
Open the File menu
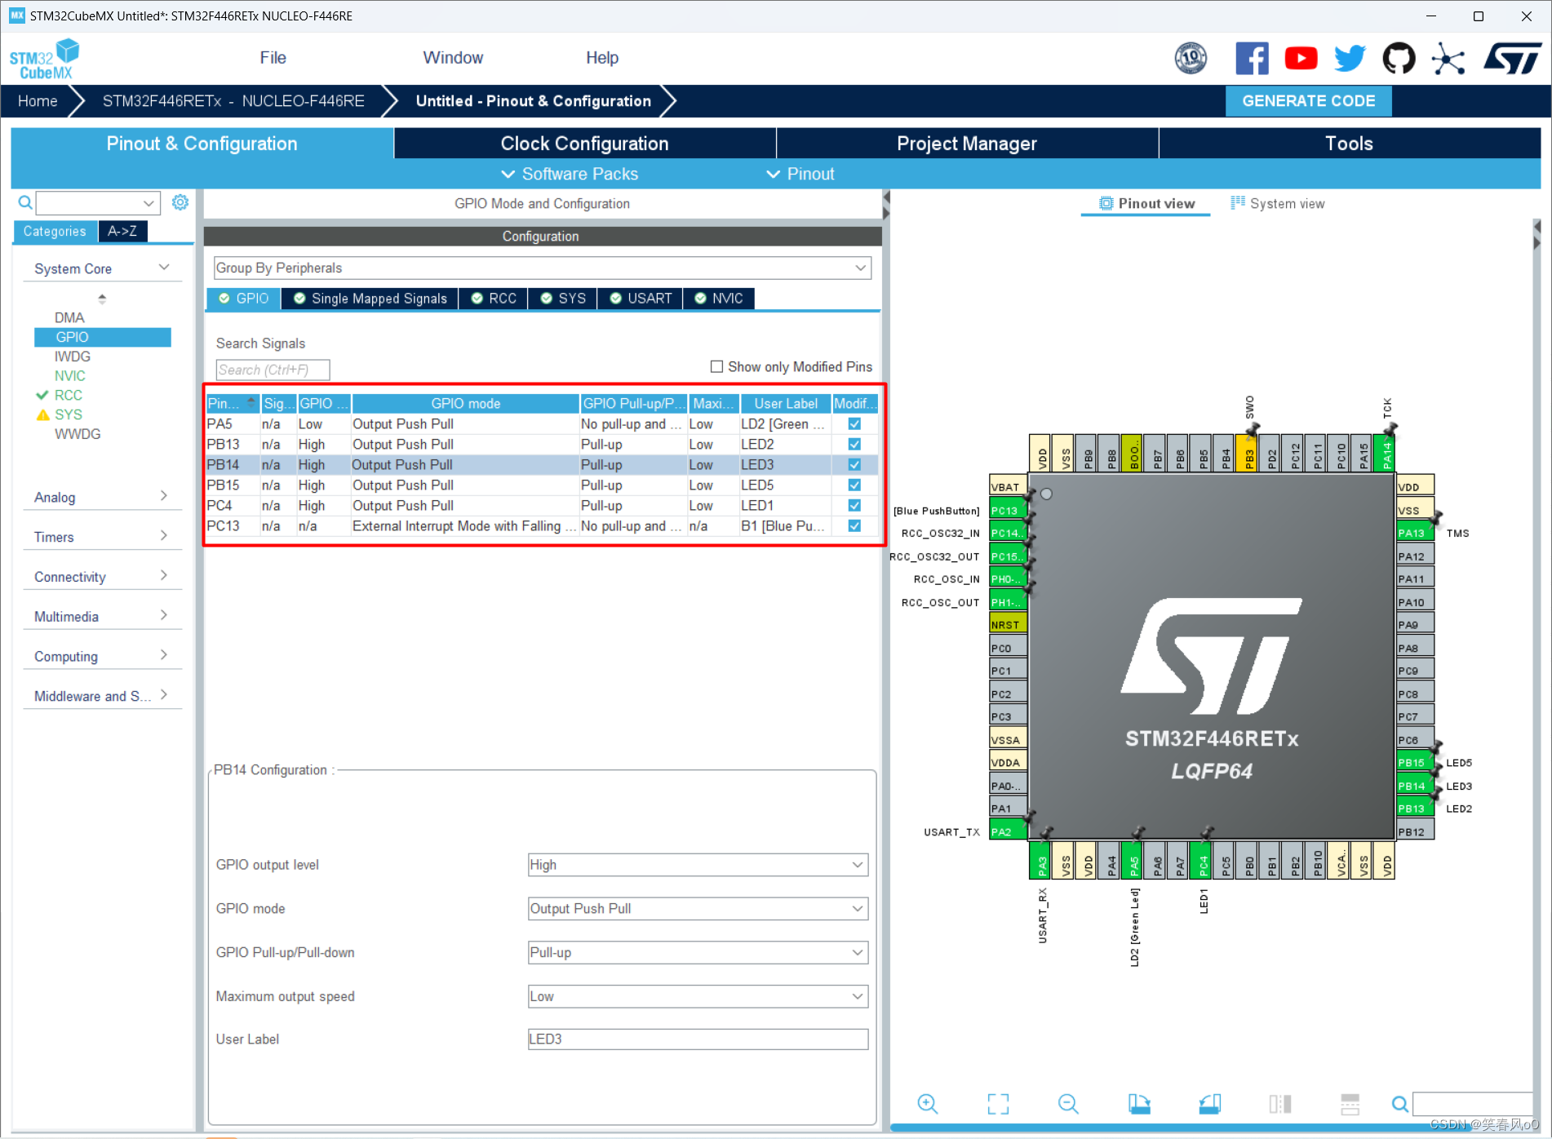click(273, 58)
